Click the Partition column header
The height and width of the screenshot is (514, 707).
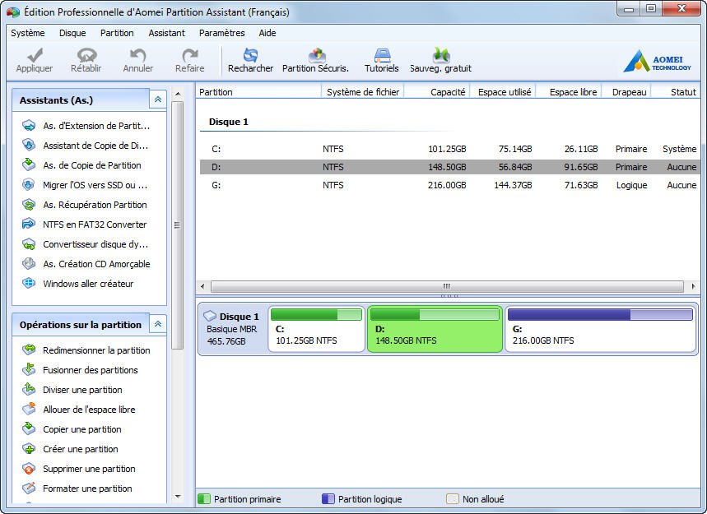point(258,92)
